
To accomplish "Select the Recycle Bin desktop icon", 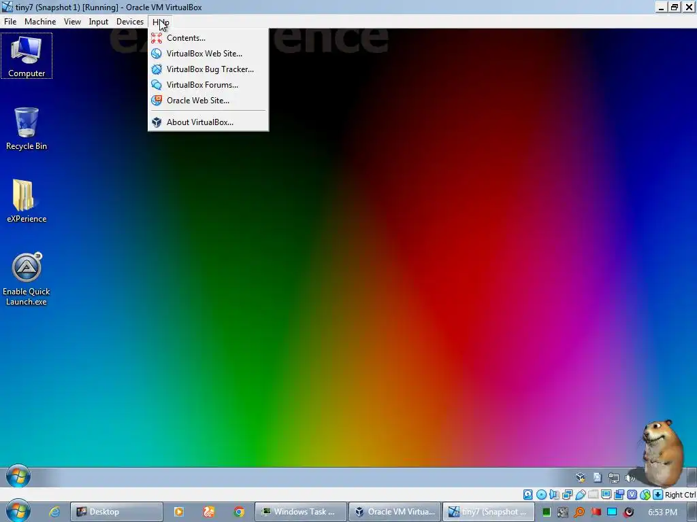I will coord(27,128).
